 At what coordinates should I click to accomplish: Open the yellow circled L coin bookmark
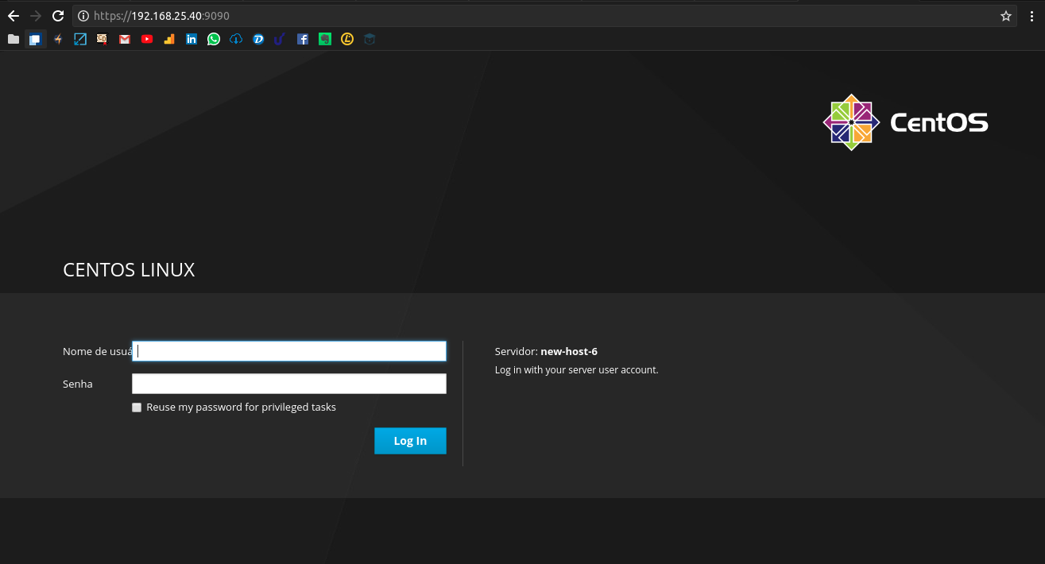(347, 39)
